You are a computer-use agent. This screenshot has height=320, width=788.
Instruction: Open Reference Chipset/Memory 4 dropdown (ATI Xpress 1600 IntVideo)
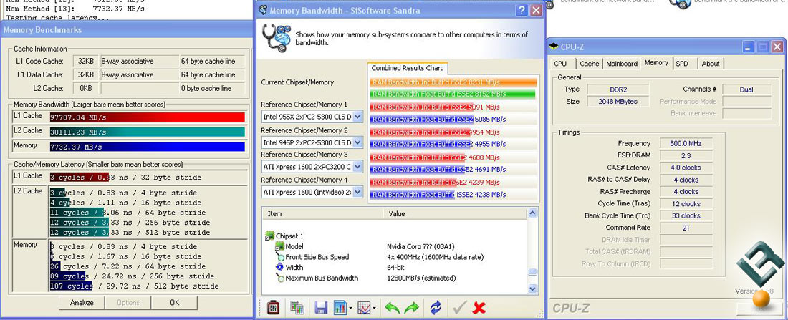point(357,191)
